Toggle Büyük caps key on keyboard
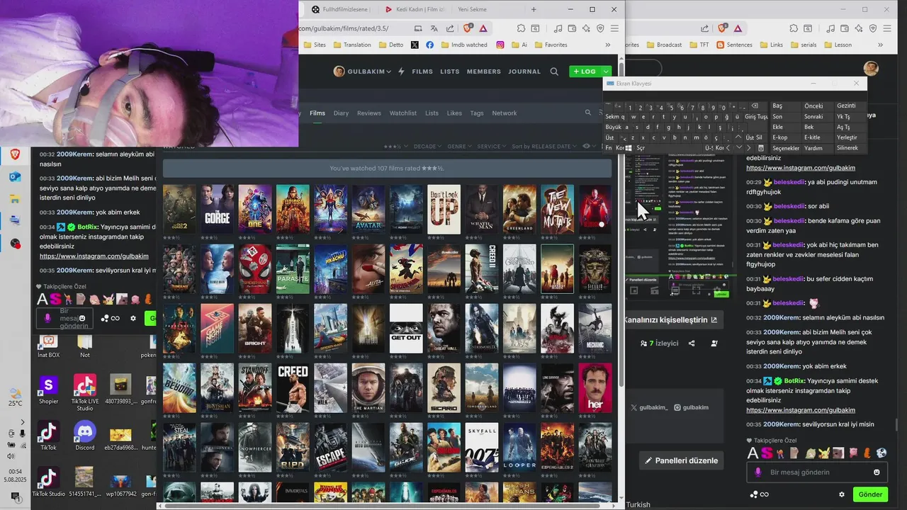The width and height of the screenshot is (907, 510). [613, 127]
